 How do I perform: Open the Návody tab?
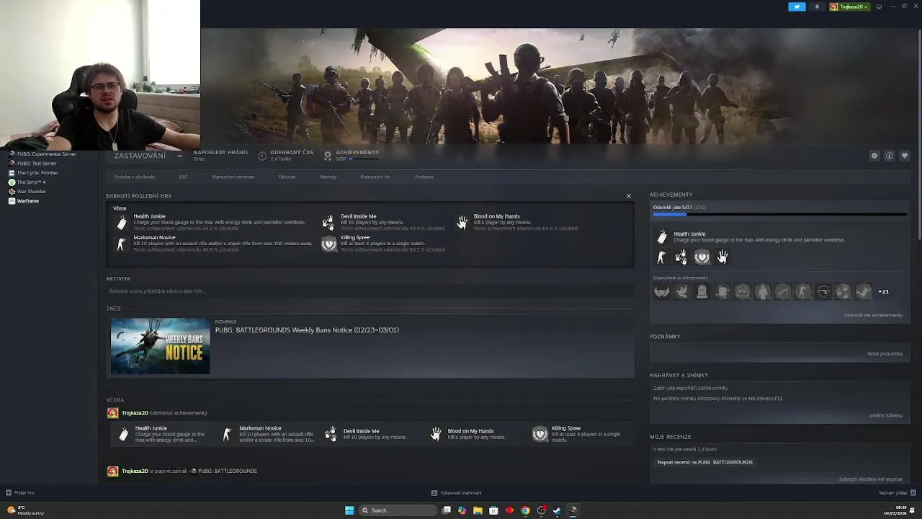pos(328,177)
